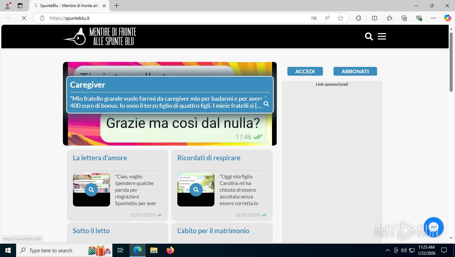Image resolution: width=455 pixels, height=257 pixels.
Task: Open Windows Start menu
Action: (x=8, y=250)
